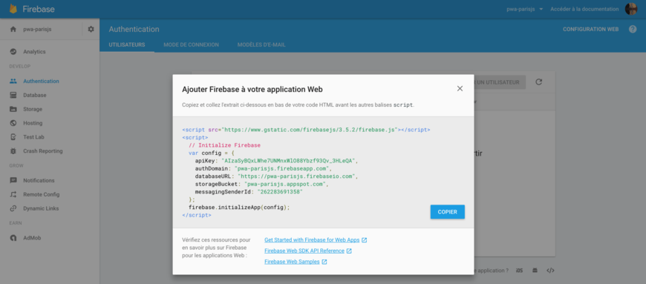Refresh the users list

pyautogui.click(x=538, y=82)
